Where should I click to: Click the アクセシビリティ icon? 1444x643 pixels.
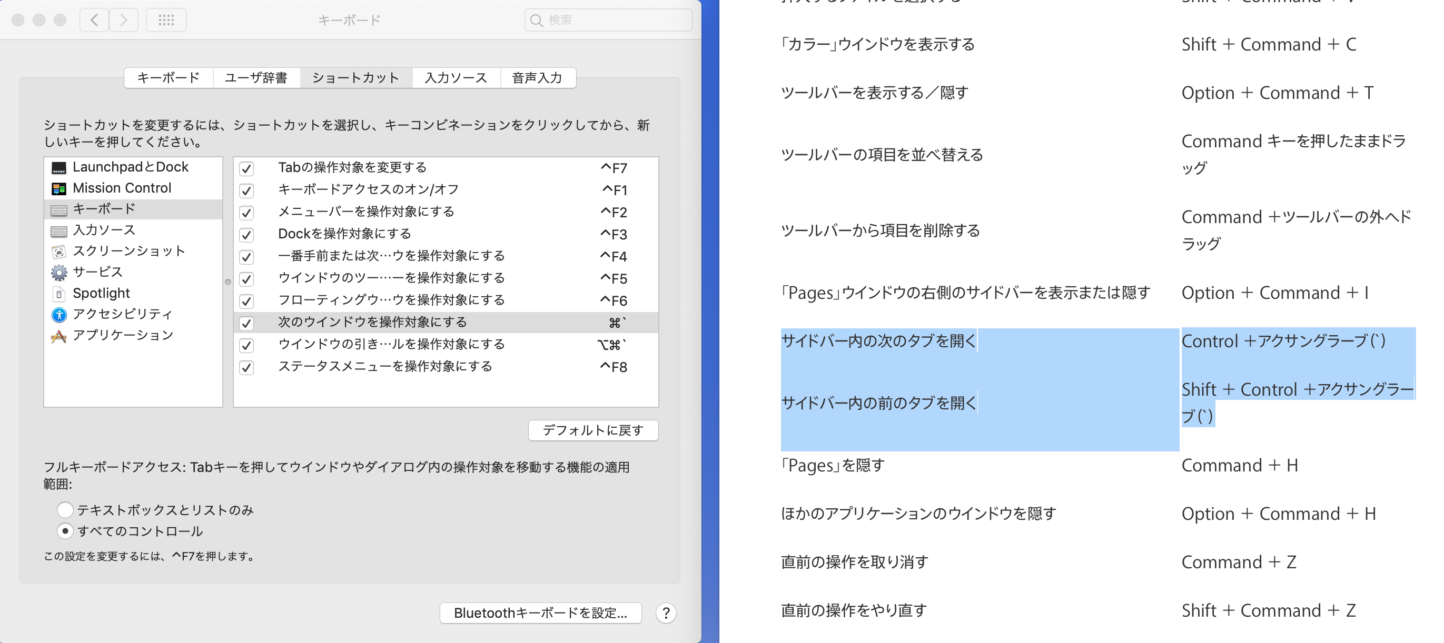(x=59, y=314)
